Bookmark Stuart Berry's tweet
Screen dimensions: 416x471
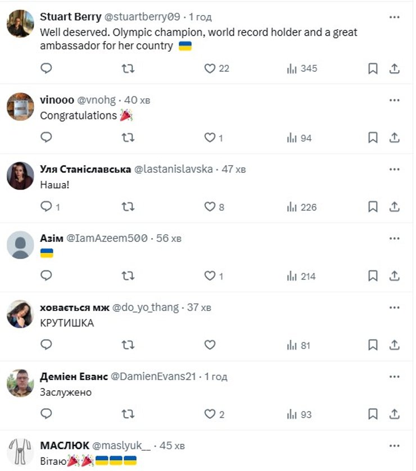click(372, 68)
